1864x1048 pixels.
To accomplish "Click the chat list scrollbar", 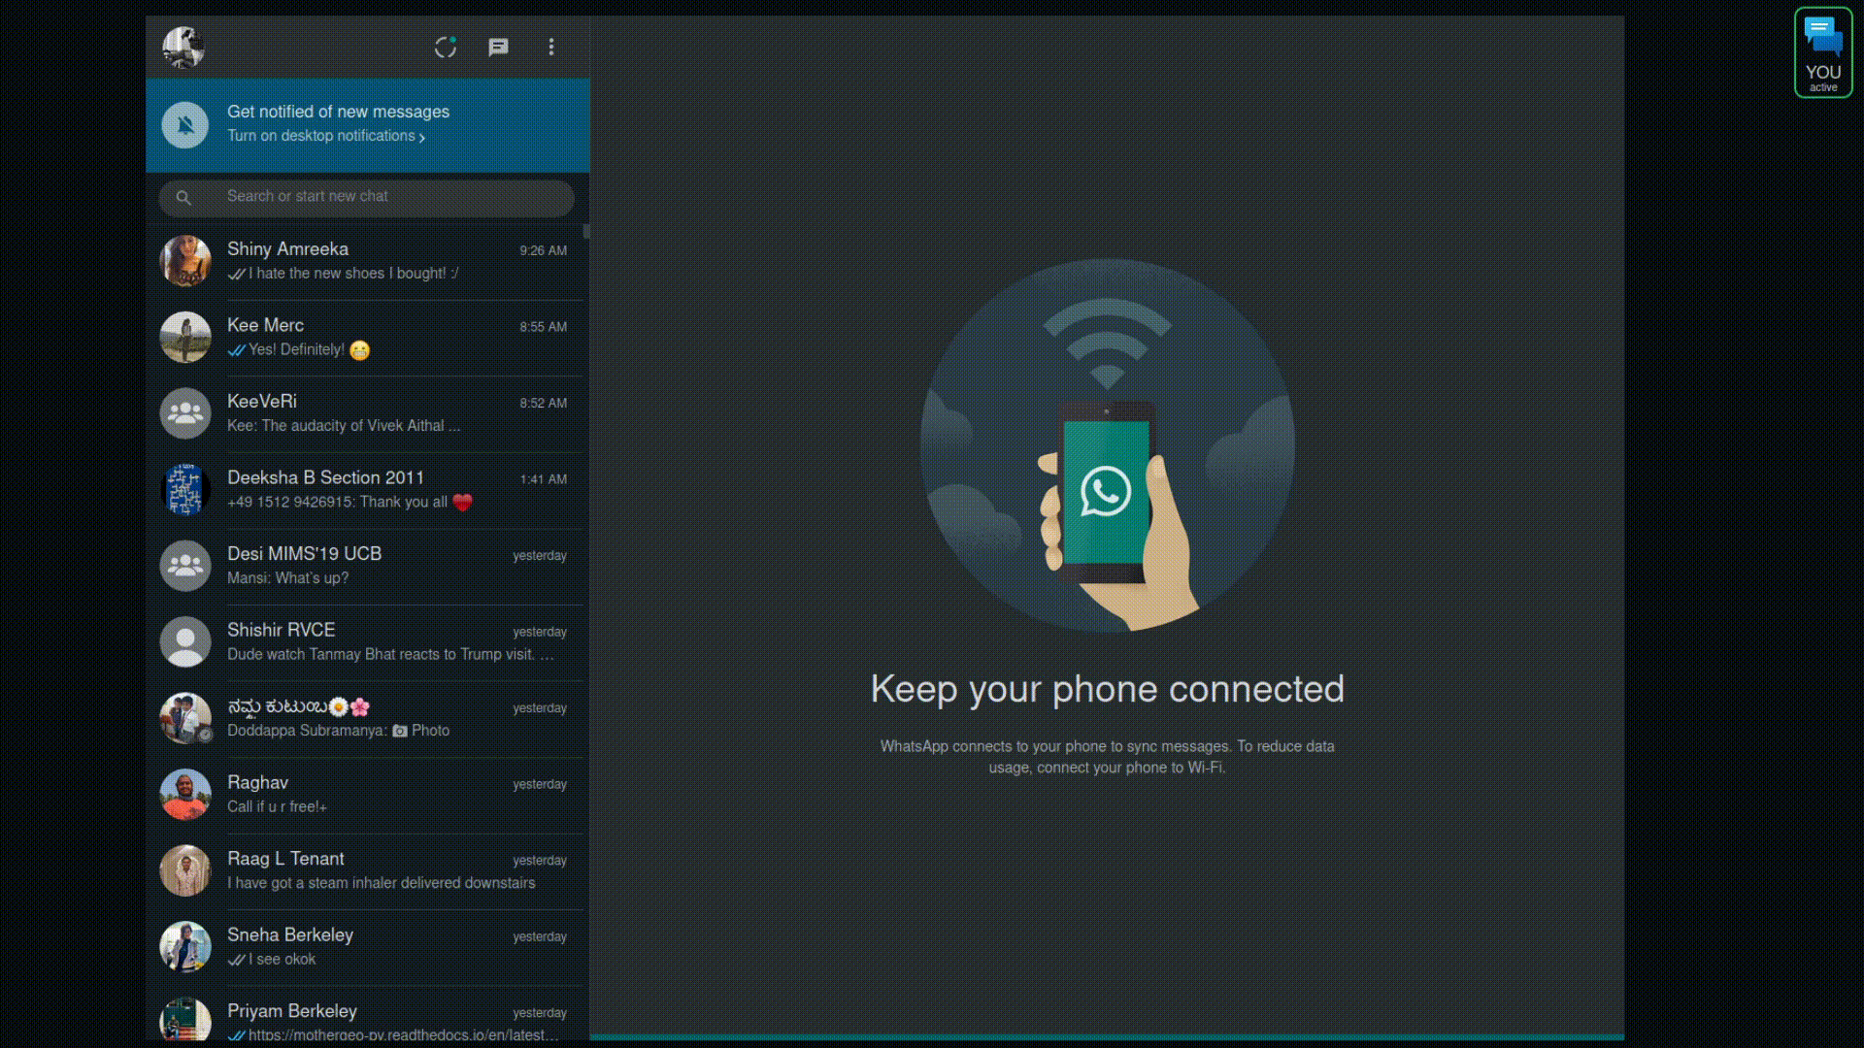I will [586, 231].
